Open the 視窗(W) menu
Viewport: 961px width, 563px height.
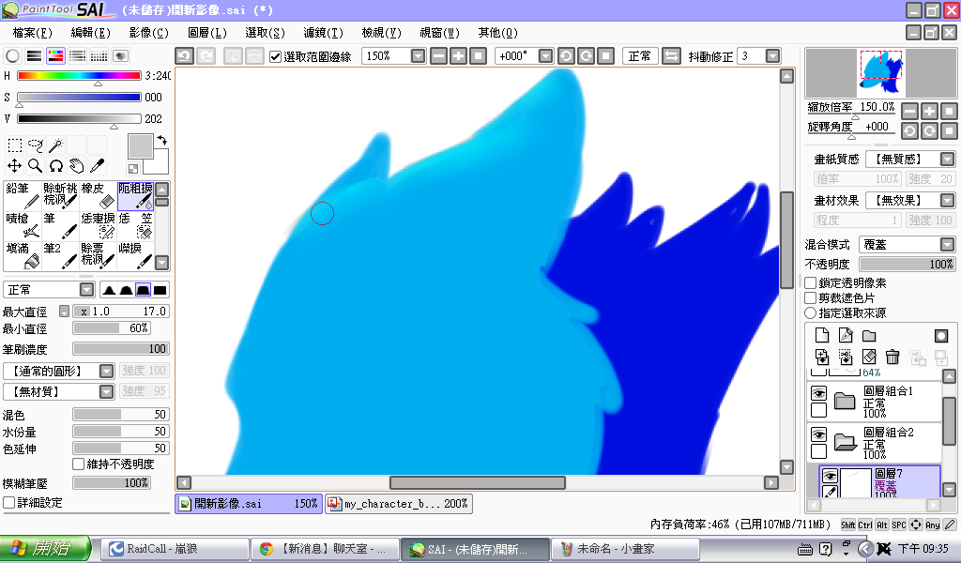(x=439, y=33)
